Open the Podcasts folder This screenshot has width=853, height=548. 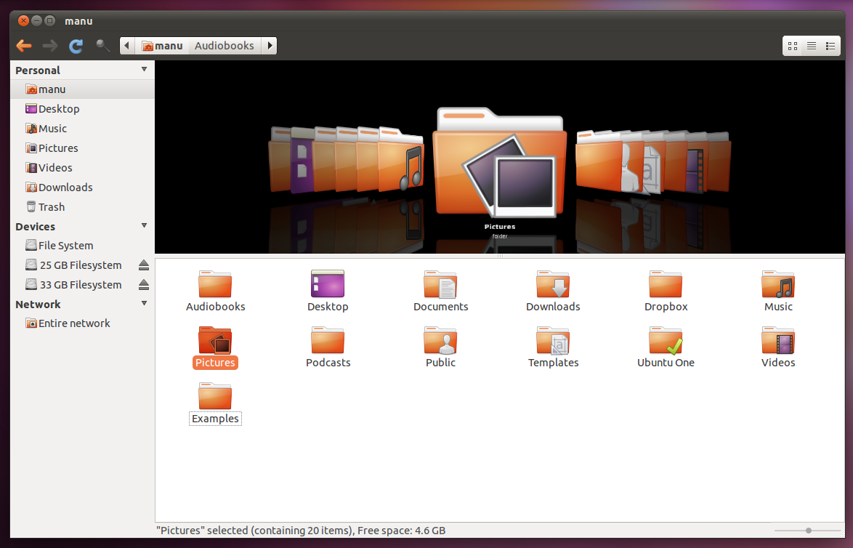click(x=328, y=340)
